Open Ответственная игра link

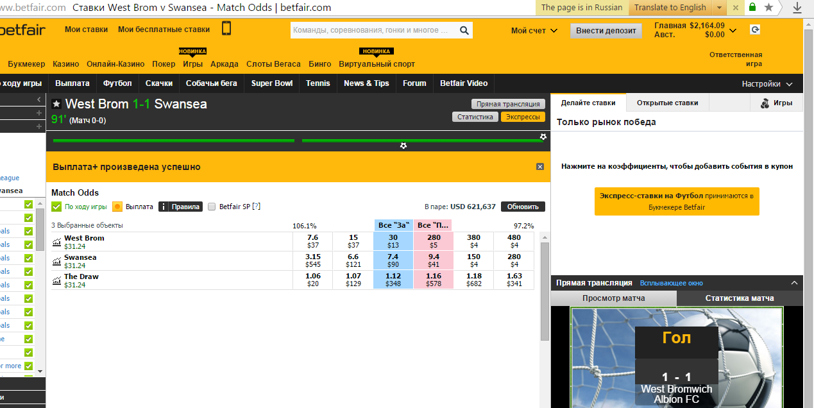tap(736, 59)
